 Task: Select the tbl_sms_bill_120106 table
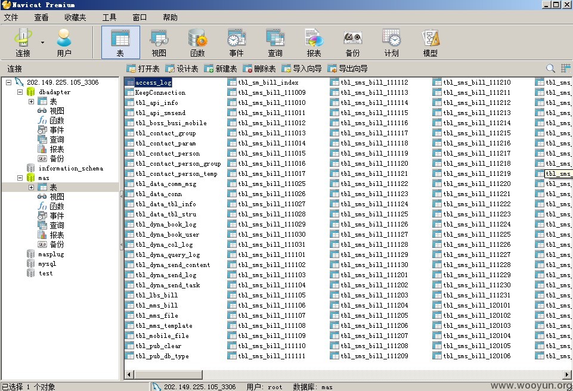point(477,356)
